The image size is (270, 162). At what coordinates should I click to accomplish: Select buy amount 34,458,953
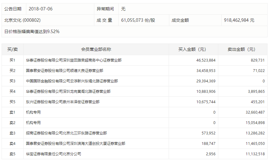tap(206, 71)
